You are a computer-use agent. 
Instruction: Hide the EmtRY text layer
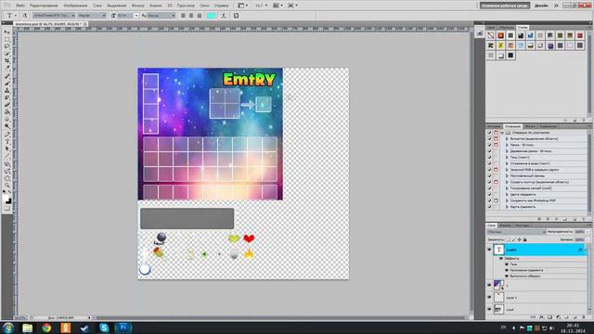pos(489,250)
